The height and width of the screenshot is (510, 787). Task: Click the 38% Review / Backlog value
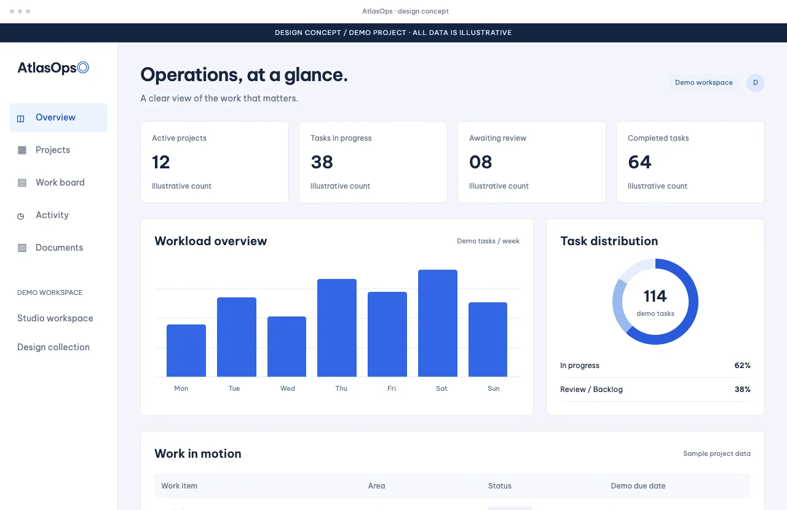click(x=742, y=390)
